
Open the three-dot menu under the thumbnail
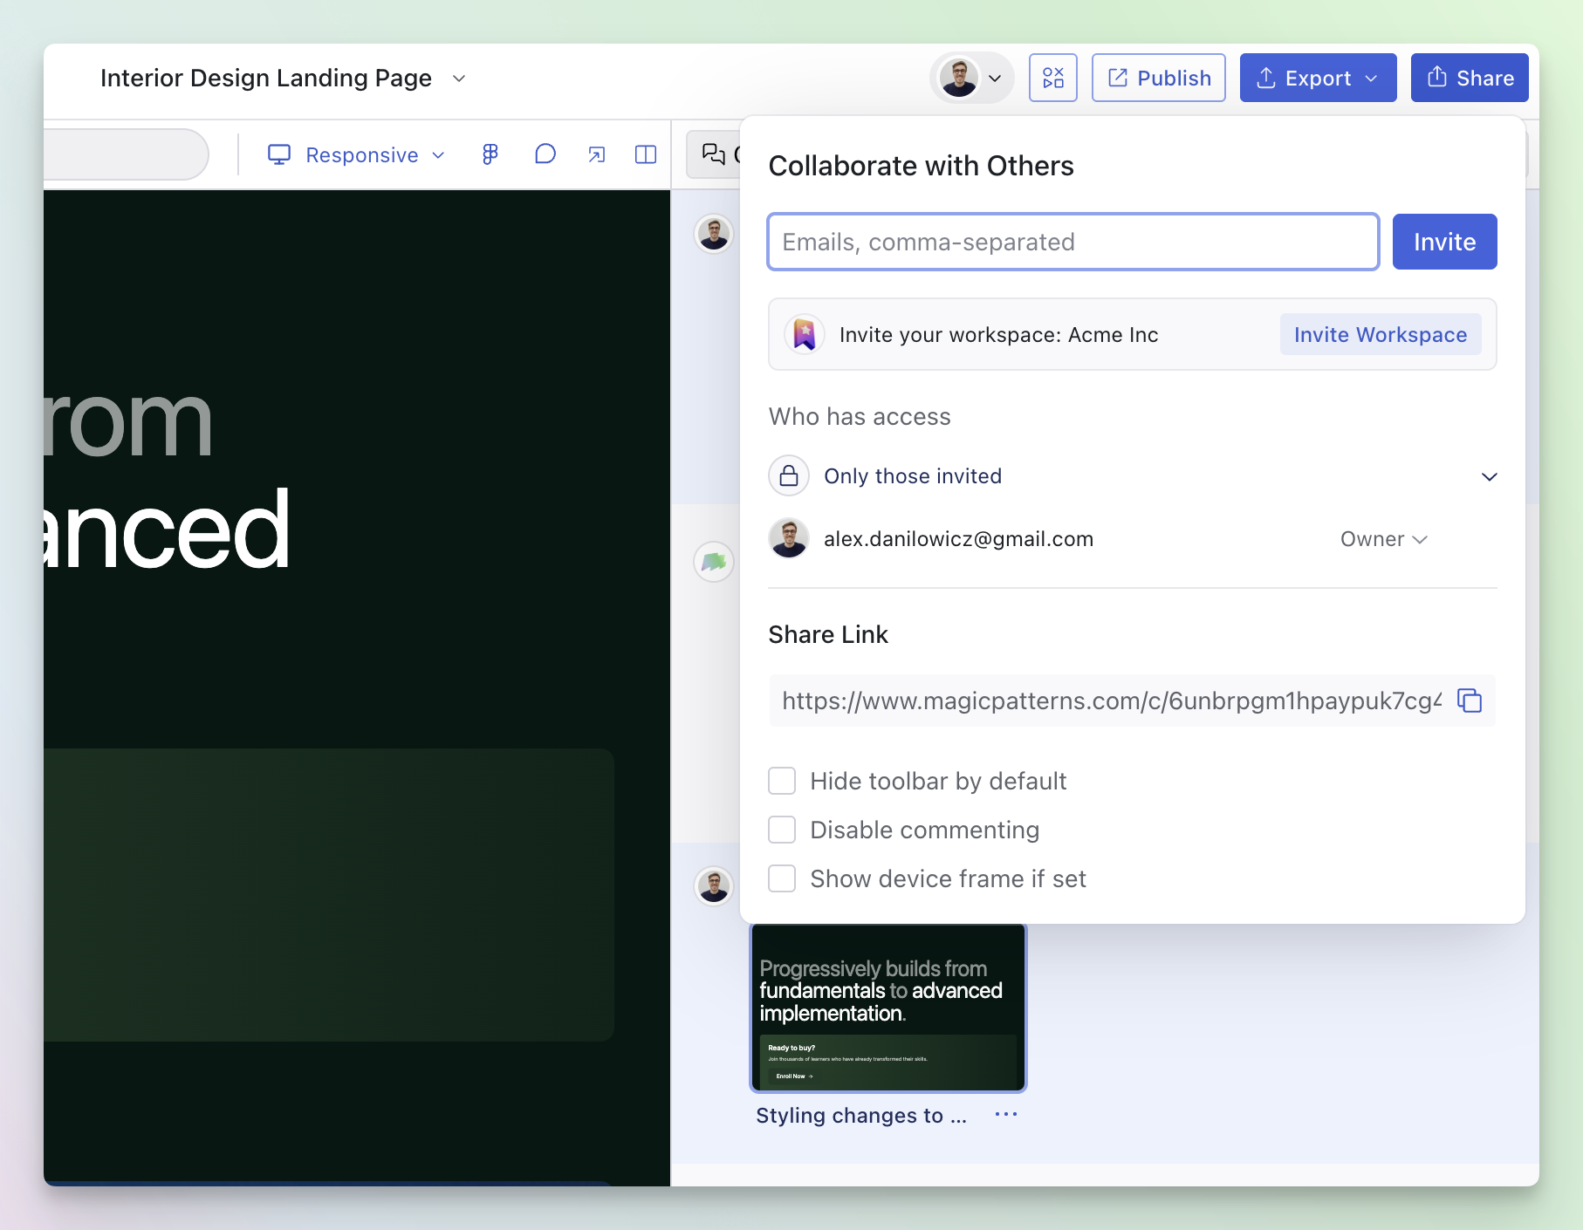tap(1005, 1114)
